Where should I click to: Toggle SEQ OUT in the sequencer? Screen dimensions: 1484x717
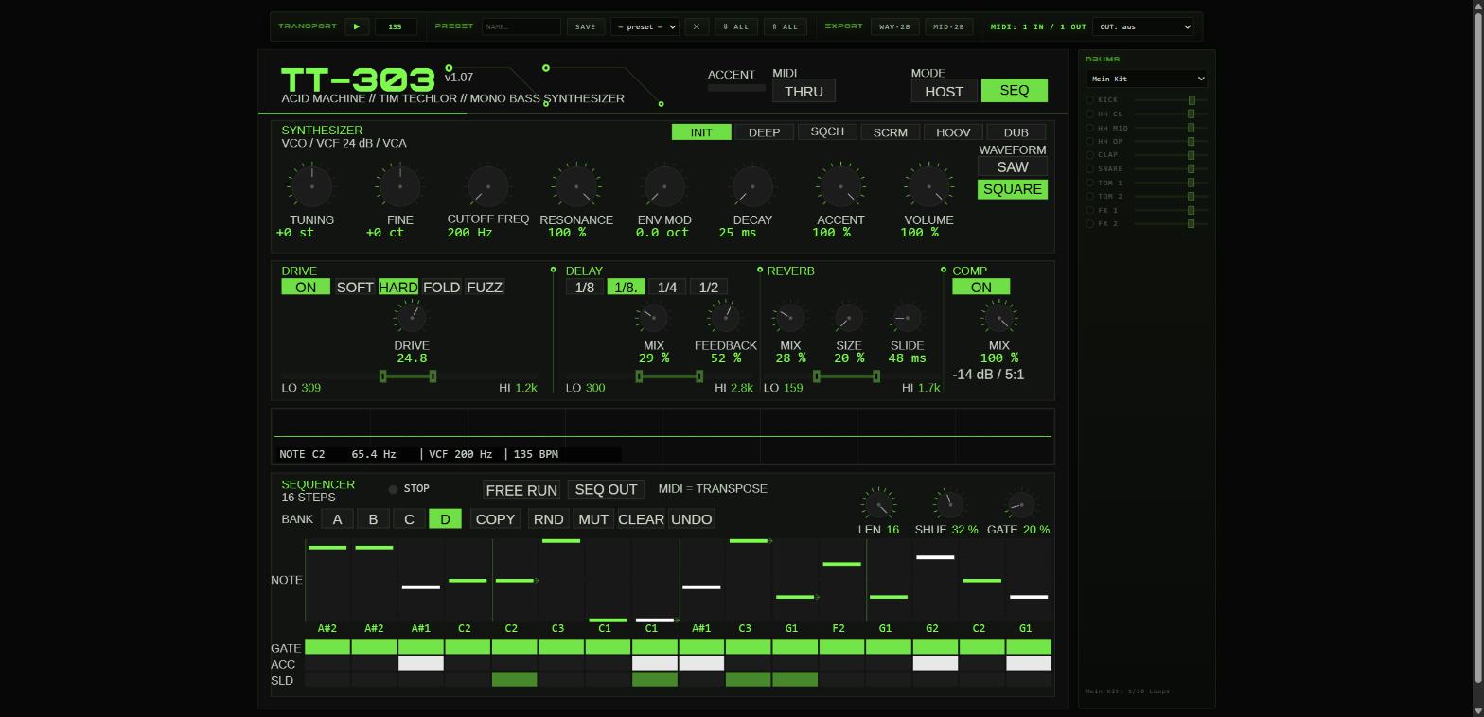coord(606,490)
